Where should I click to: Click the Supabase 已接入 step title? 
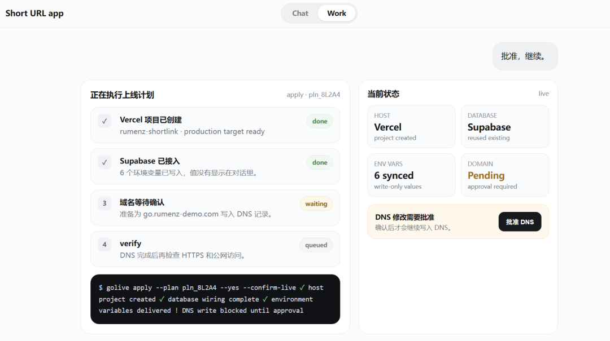149,161
